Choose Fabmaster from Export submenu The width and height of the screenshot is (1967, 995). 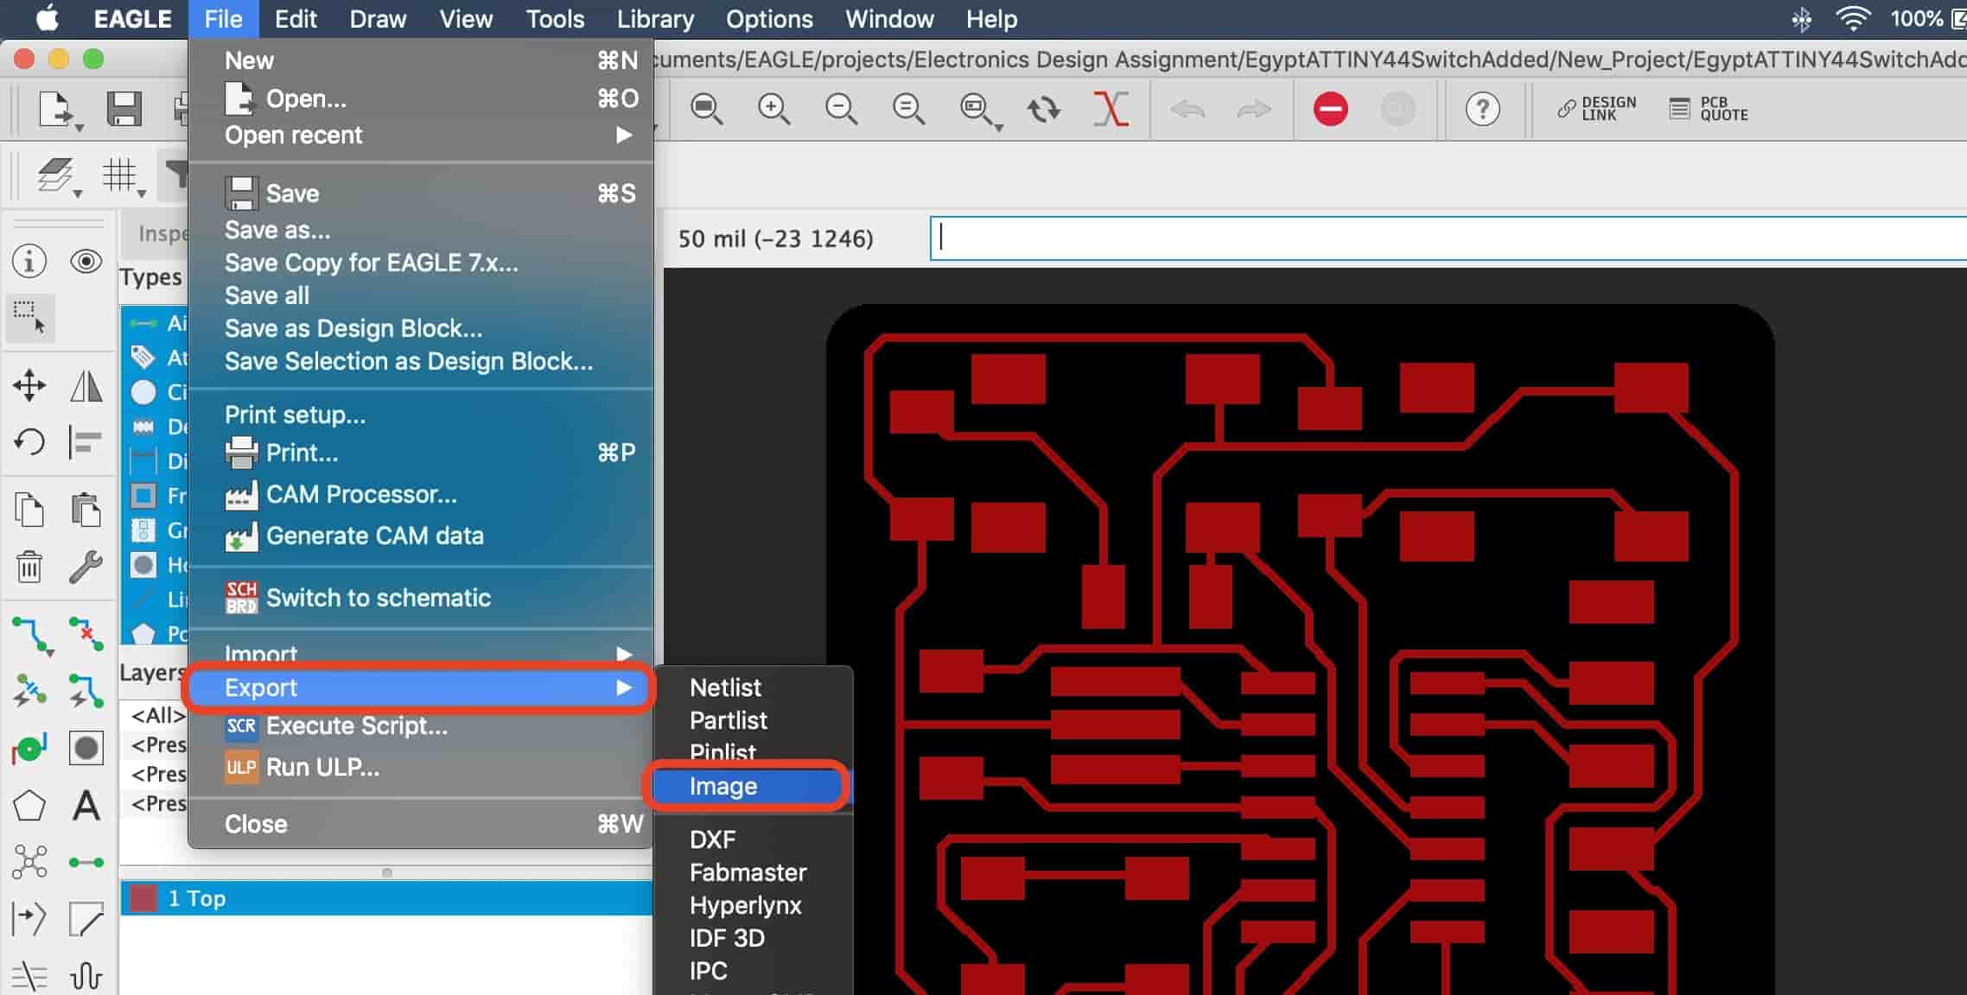coord(748,872)
